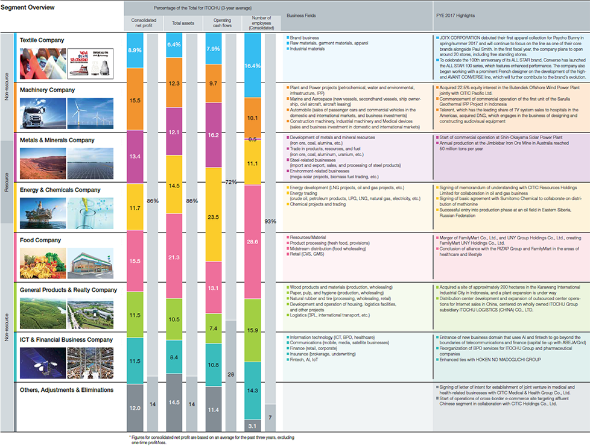Click the Chemical projects and trading bullet
The height and width of the screenshot is (446, 590).
click(x=316, y=204)
